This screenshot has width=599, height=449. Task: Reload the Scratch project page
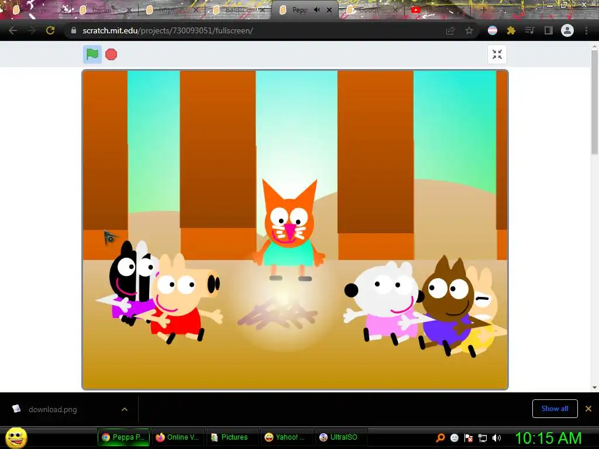[x=50, y=30]
